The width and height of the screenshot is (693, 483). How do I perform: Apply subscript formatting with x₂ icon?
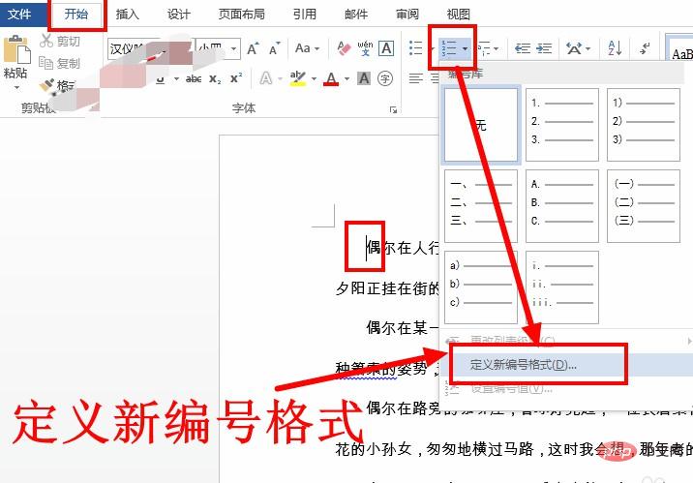click(x=214, y=78)
